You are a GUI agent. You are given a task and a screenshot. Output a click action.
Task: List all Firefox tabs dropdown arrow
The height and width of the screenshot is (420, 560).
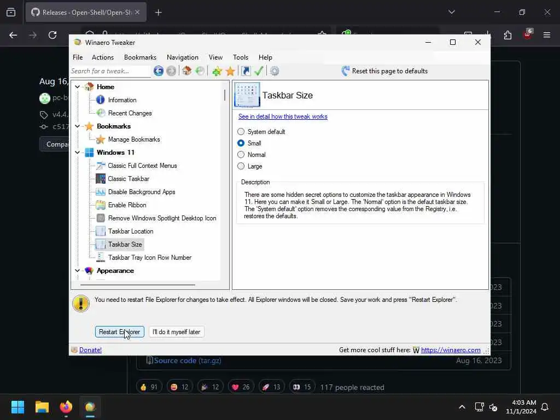point(451,12)
